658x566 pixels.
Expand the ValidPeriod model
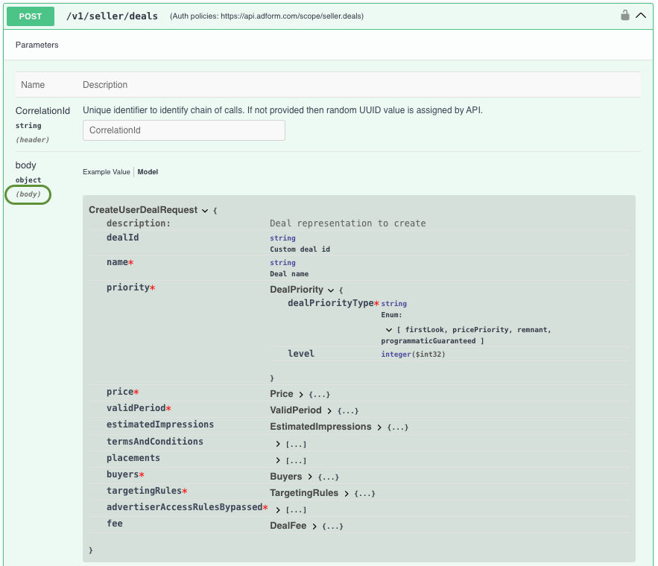pos(329,411)
